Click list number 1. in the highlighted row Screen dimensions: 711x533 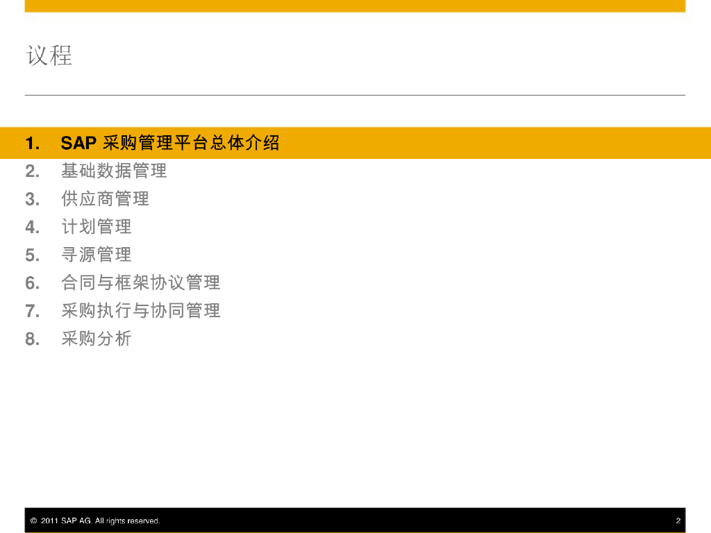pos(33,144)
